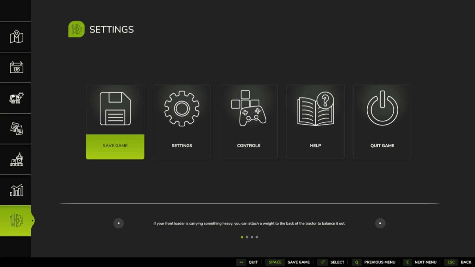Viewport: 475px width, 267px height.
Task: Click SELECT in bottom key bar
Action: point(337,262)
